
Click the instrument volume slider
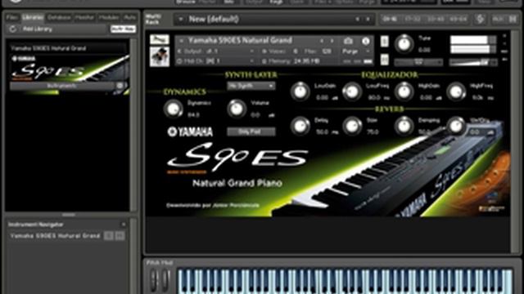point(472,62)
